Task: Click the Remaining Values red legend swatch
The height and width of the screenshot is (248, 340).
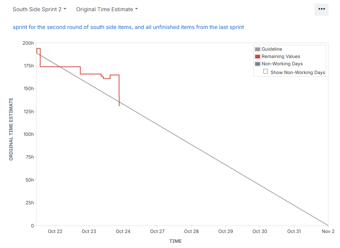Action: 258,57
